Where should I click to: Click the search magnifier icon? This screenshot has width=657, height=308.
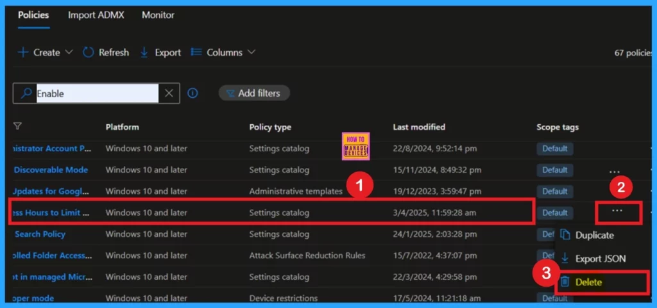coord(26,93)
